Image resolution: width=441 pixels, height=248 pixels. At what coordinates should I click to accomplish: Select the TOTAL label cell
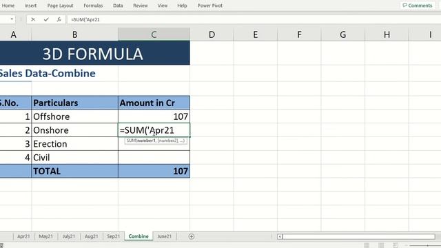pos(75,172)
